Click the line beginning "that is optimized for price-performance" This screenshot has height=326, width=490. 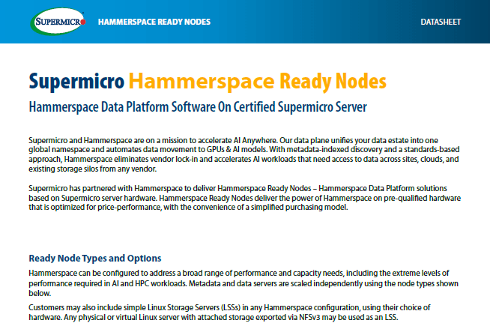pos(188,208)
